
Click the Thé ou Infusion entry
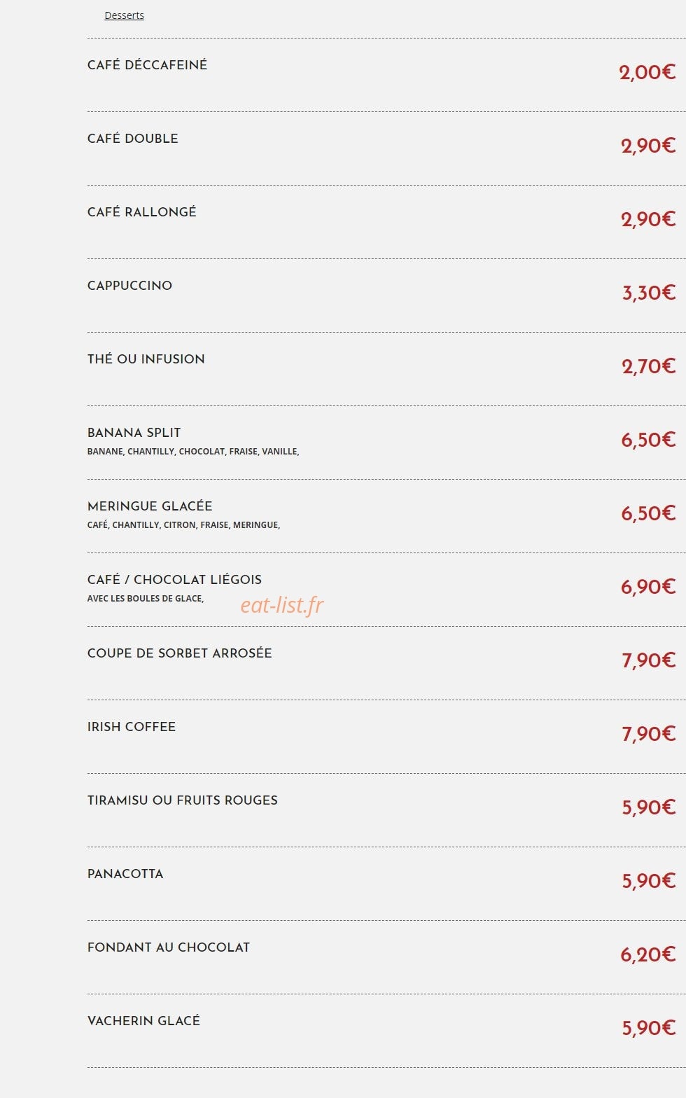[x=146, y=359]
